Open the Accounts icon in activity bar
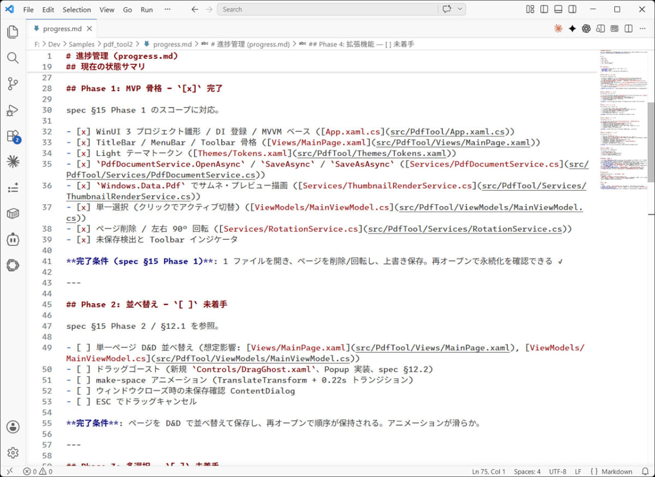 point(13,427)
